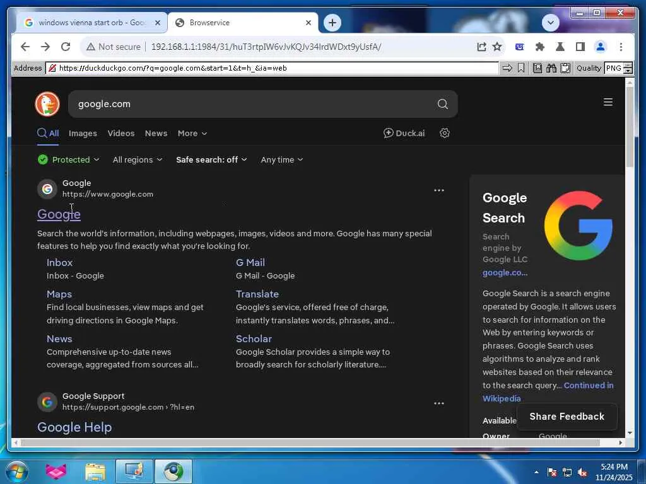The width and height of the screenshot is (646, 484).
Task: Open the Protected privacy dropdown
Action: tap(68, 159)
